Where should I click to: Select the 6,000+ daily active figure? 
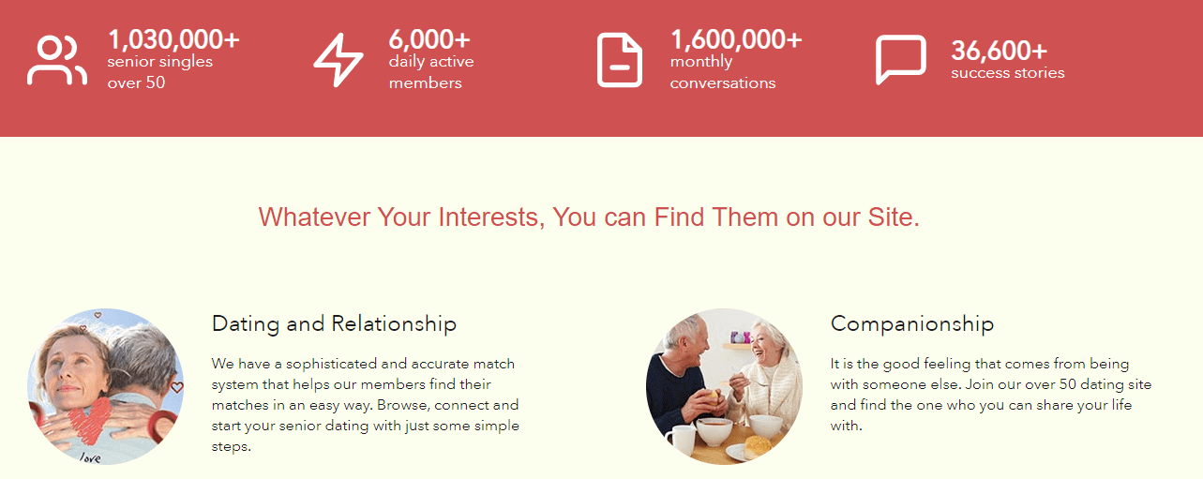(x=429, y=39)
